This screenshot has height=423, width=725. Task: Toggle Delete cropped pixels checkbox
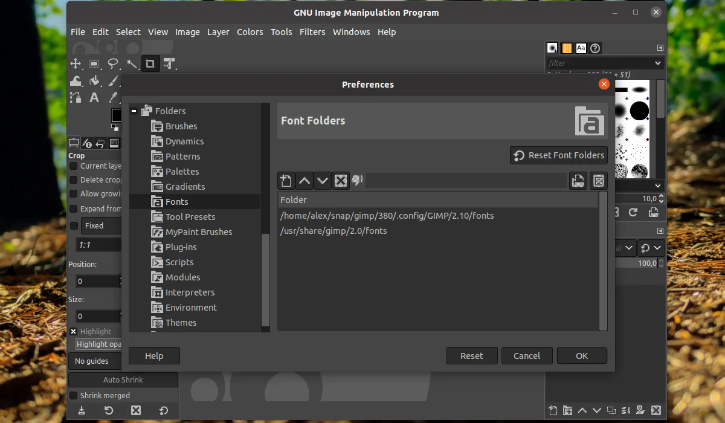click(x=73, y=179)
